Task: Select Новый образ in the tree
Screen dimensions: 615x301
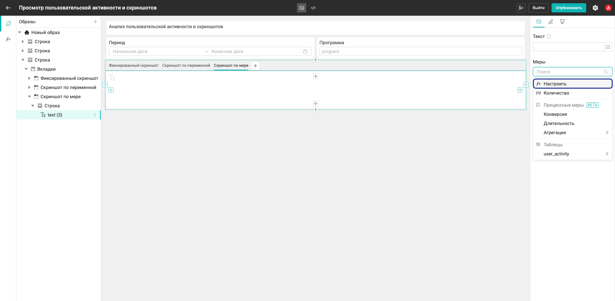Action: point(45,32)
